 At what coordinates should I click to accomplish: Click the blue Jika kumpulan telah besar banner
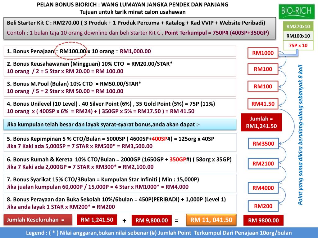(x=120, y=124)
